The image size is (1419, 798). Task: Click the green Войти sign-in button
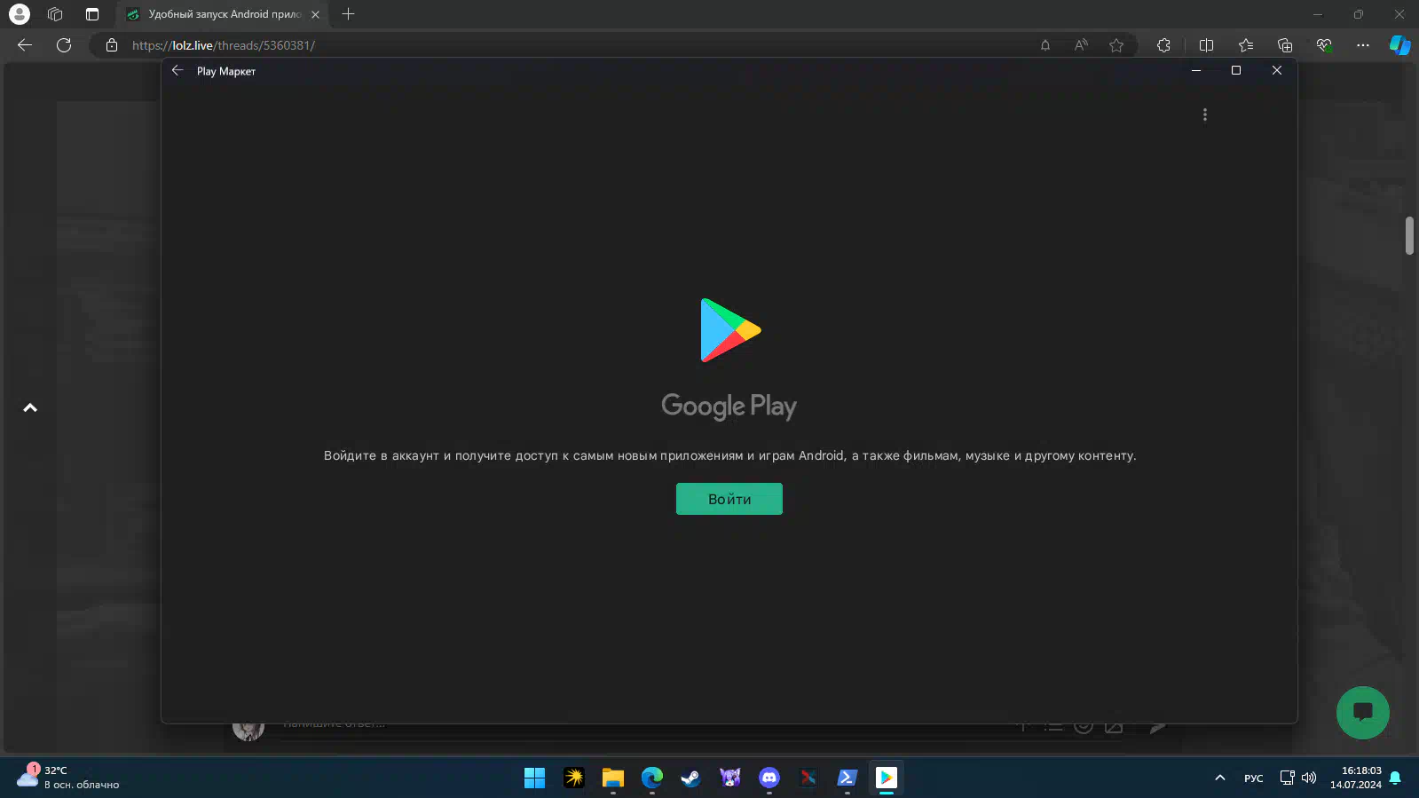coord(729,499)
